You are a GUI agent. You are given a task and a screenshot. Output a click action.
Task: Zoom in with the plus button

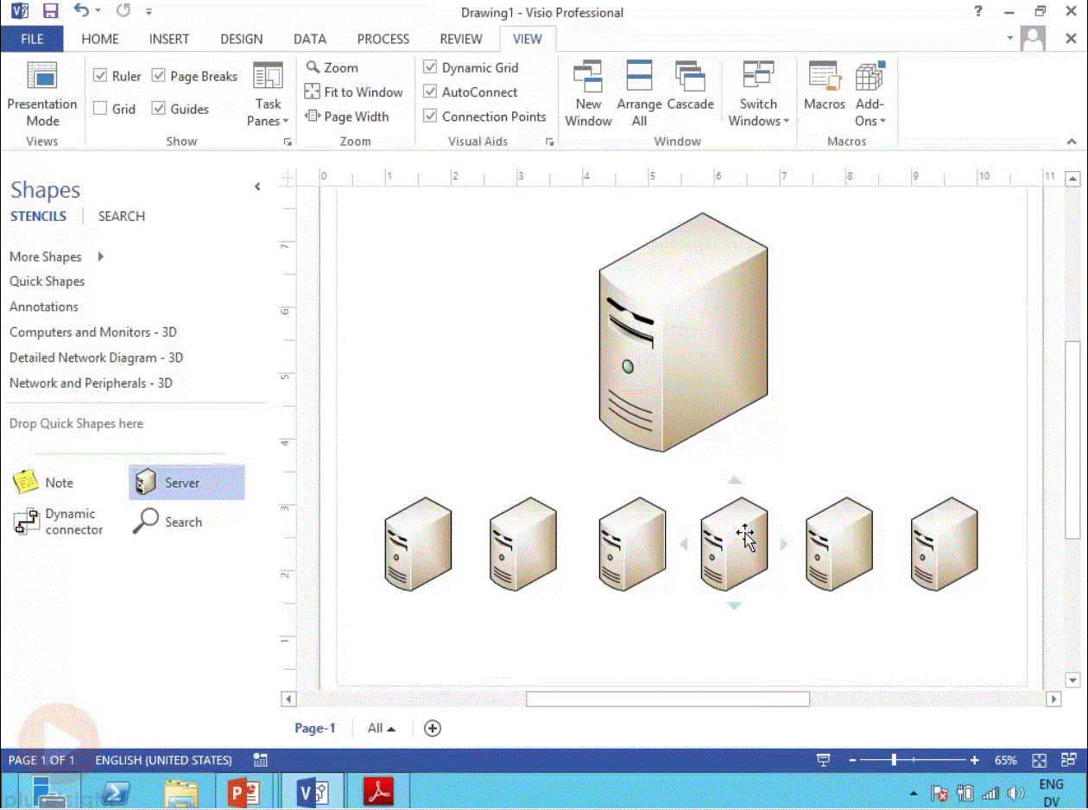[975, 760]
